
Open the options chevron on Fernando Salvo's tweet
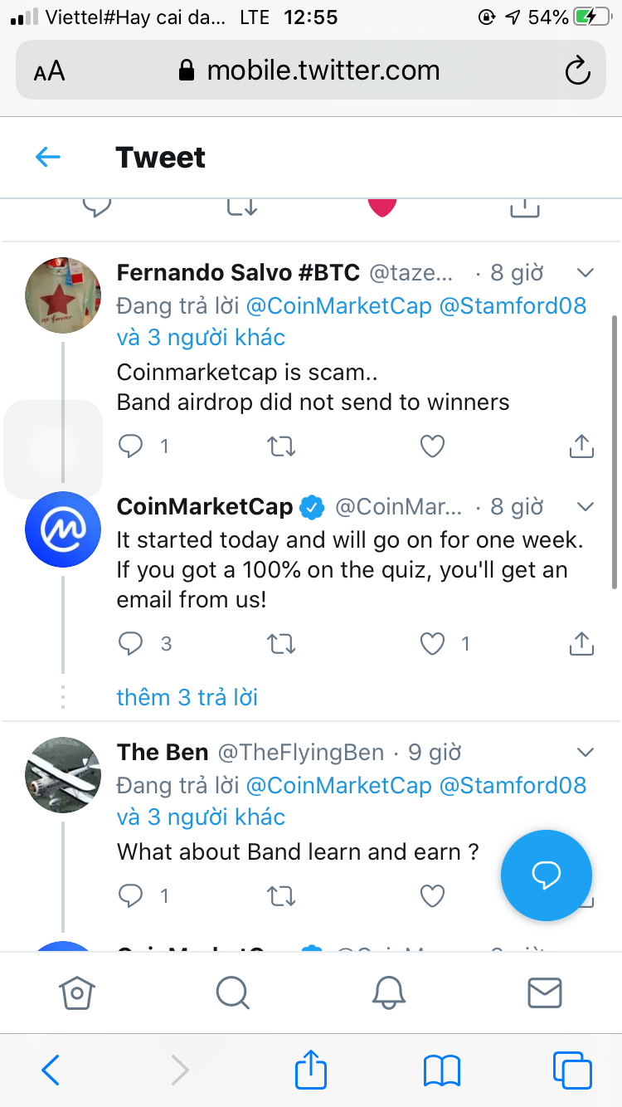586,273
